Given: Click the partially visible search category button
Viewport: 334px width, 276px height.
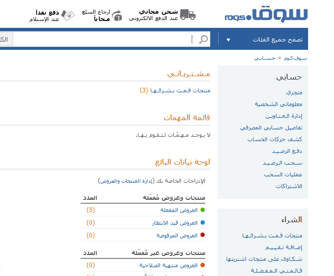Looking at the screenshot, I should point(6,39).
